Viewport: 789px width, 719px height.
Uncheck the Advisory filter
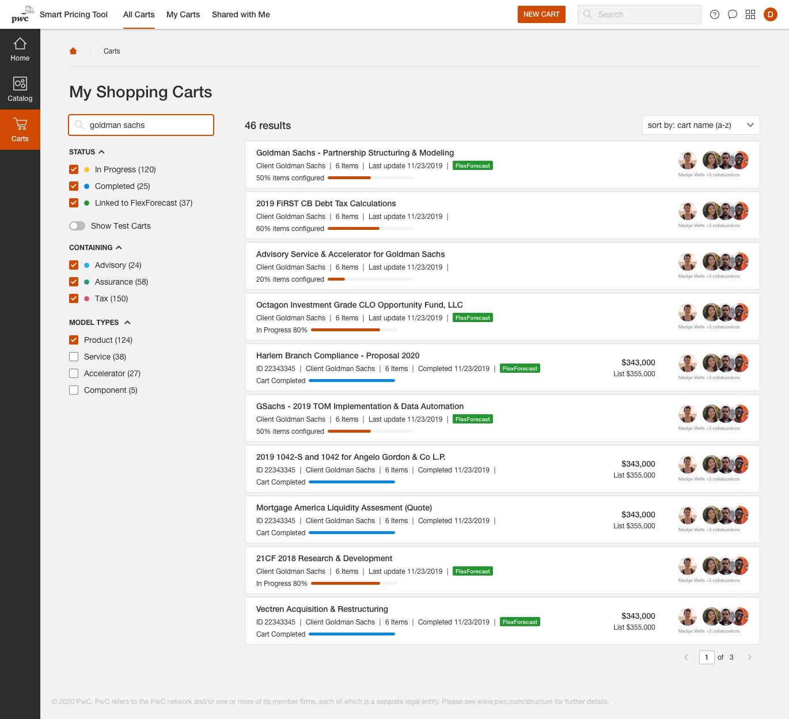[x=74, y=265]
